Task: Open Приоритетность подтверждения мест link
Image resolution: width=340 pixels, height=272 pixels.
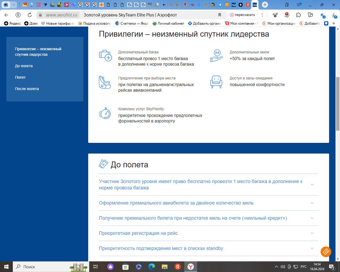Action: pyautogui.click(x=161, y=248)
